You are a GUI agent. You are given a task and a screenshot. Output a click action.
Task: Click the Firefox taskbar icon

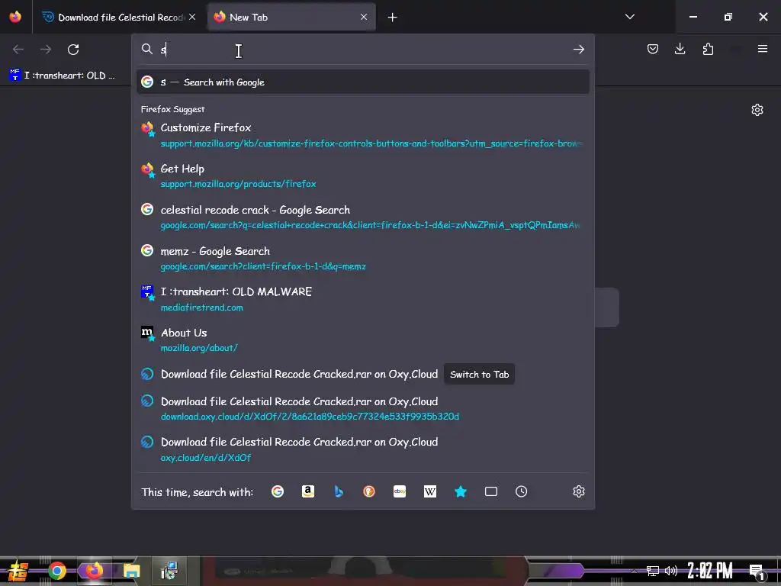click(94, 571)
